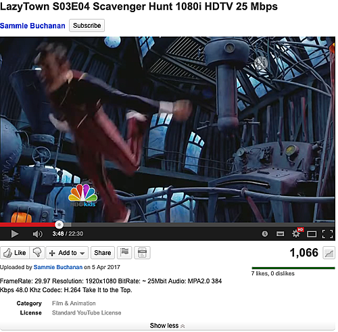
Task: Mute the video volume speaker icon
Action: tap(37, 234)
